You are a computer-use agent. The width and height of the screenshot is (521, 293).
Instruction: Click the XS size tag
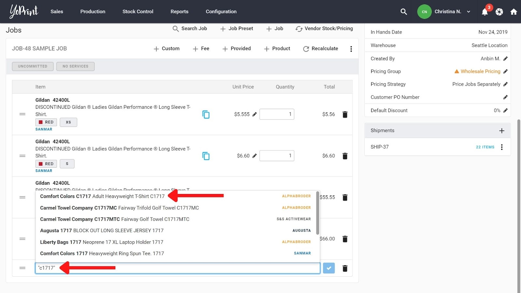coord(68,122)
